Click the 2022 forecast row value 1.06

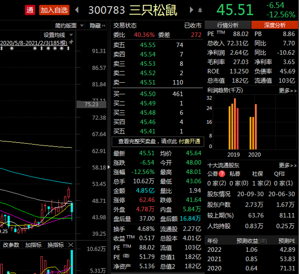[251, 249]
